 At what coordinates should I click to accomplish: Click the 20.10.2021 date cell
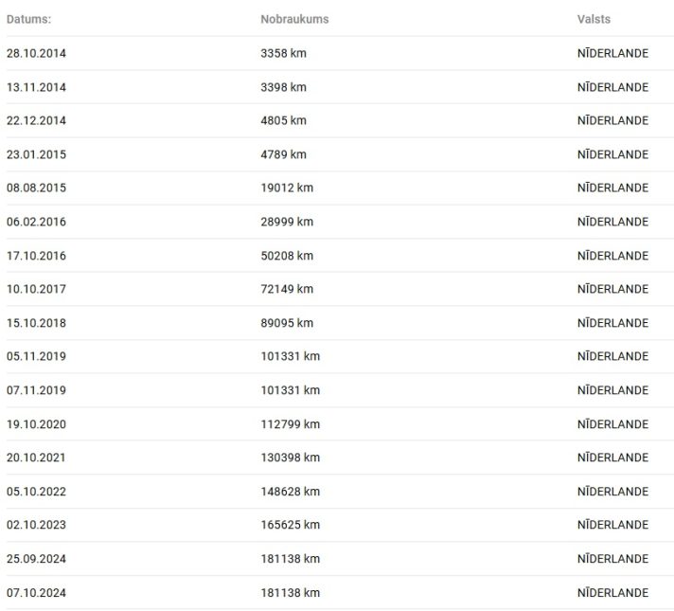coord(36,458)
